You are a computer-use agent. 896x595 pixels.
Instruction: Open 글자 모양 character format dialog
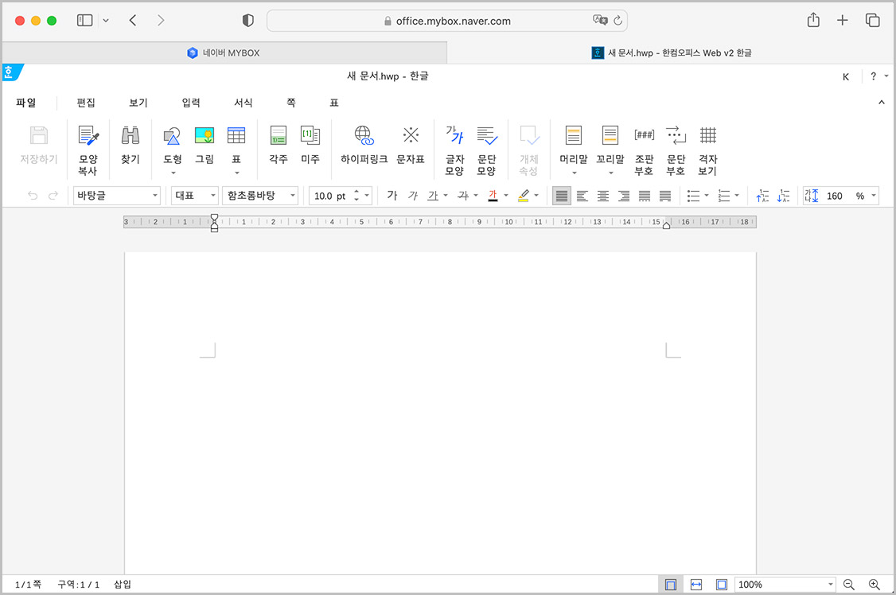tap(455, 136)
